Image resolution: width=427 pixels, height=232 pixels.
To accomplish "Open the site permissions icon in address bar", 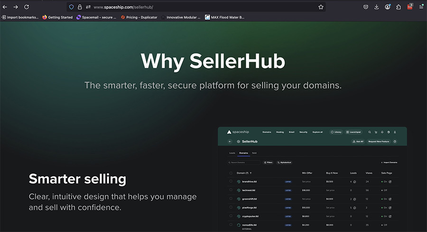I will (88, 7).
